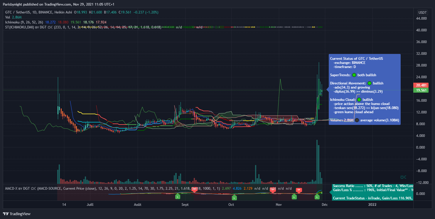Image resolution: width=435 pixels, height=219 pixels.
Task: Click the green 19.561 price label
Action: click(x=421, y=90)
